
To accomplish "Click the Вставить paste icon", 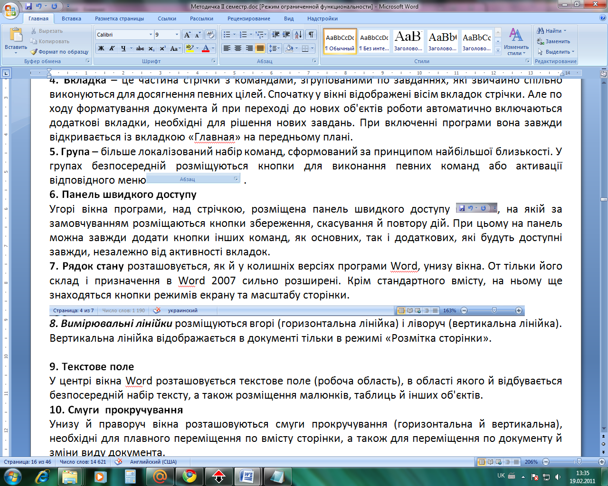I will click(16, 35).
